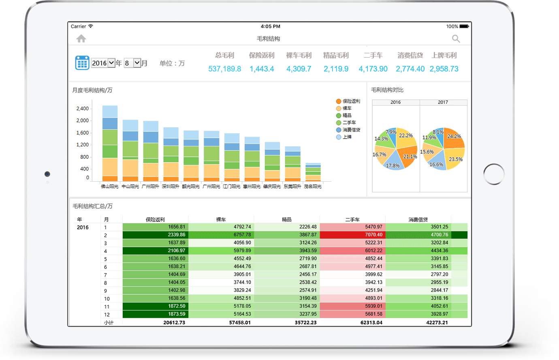Click the 2016 year row label in table

click(x=83, y=227)
